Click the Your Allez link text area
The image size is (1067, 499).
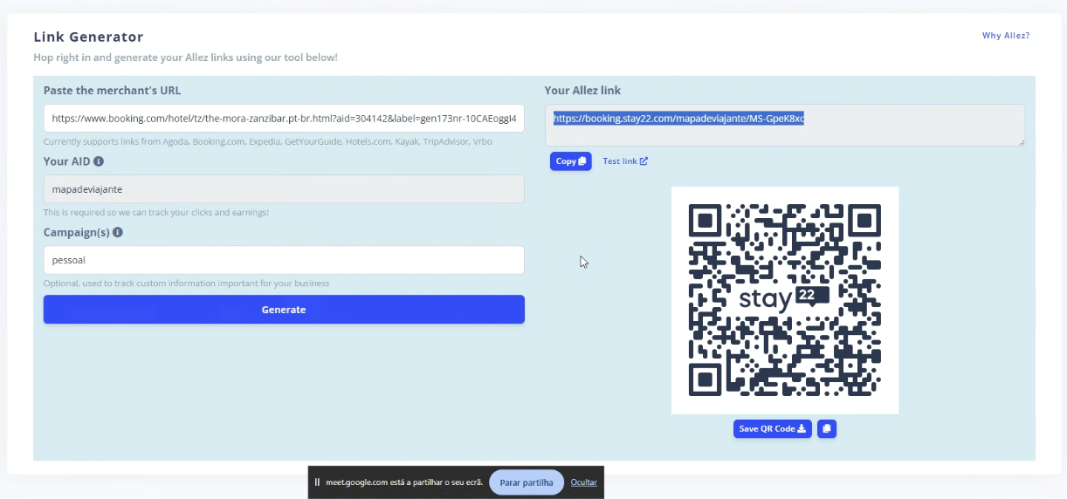point(785,126)
